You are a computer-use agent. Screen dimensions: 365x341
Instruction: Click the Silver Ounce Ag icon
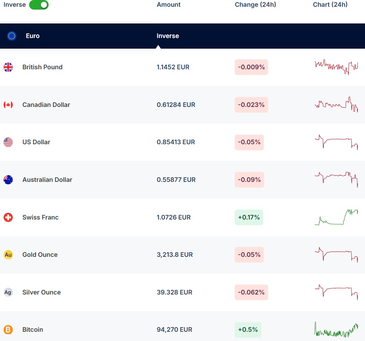click(x=8, y=292)
